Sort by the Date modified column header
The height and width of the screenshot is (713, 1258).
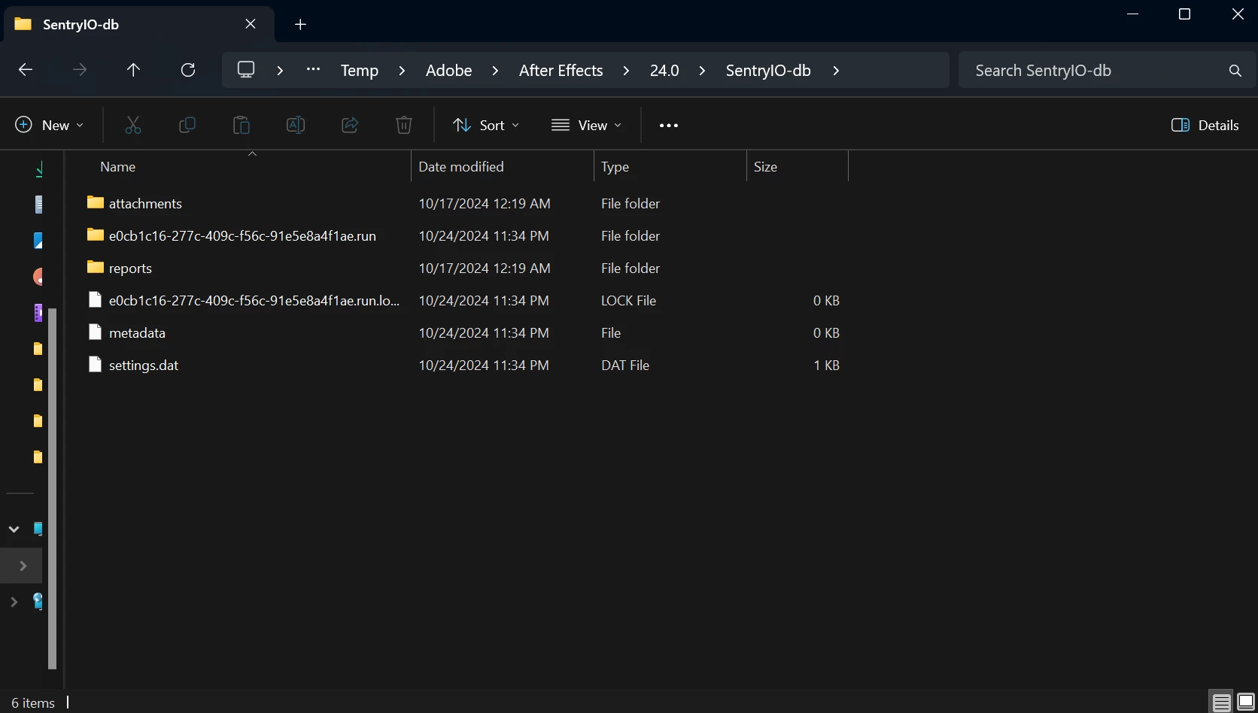pyautogui.click(x=503, y=167)
